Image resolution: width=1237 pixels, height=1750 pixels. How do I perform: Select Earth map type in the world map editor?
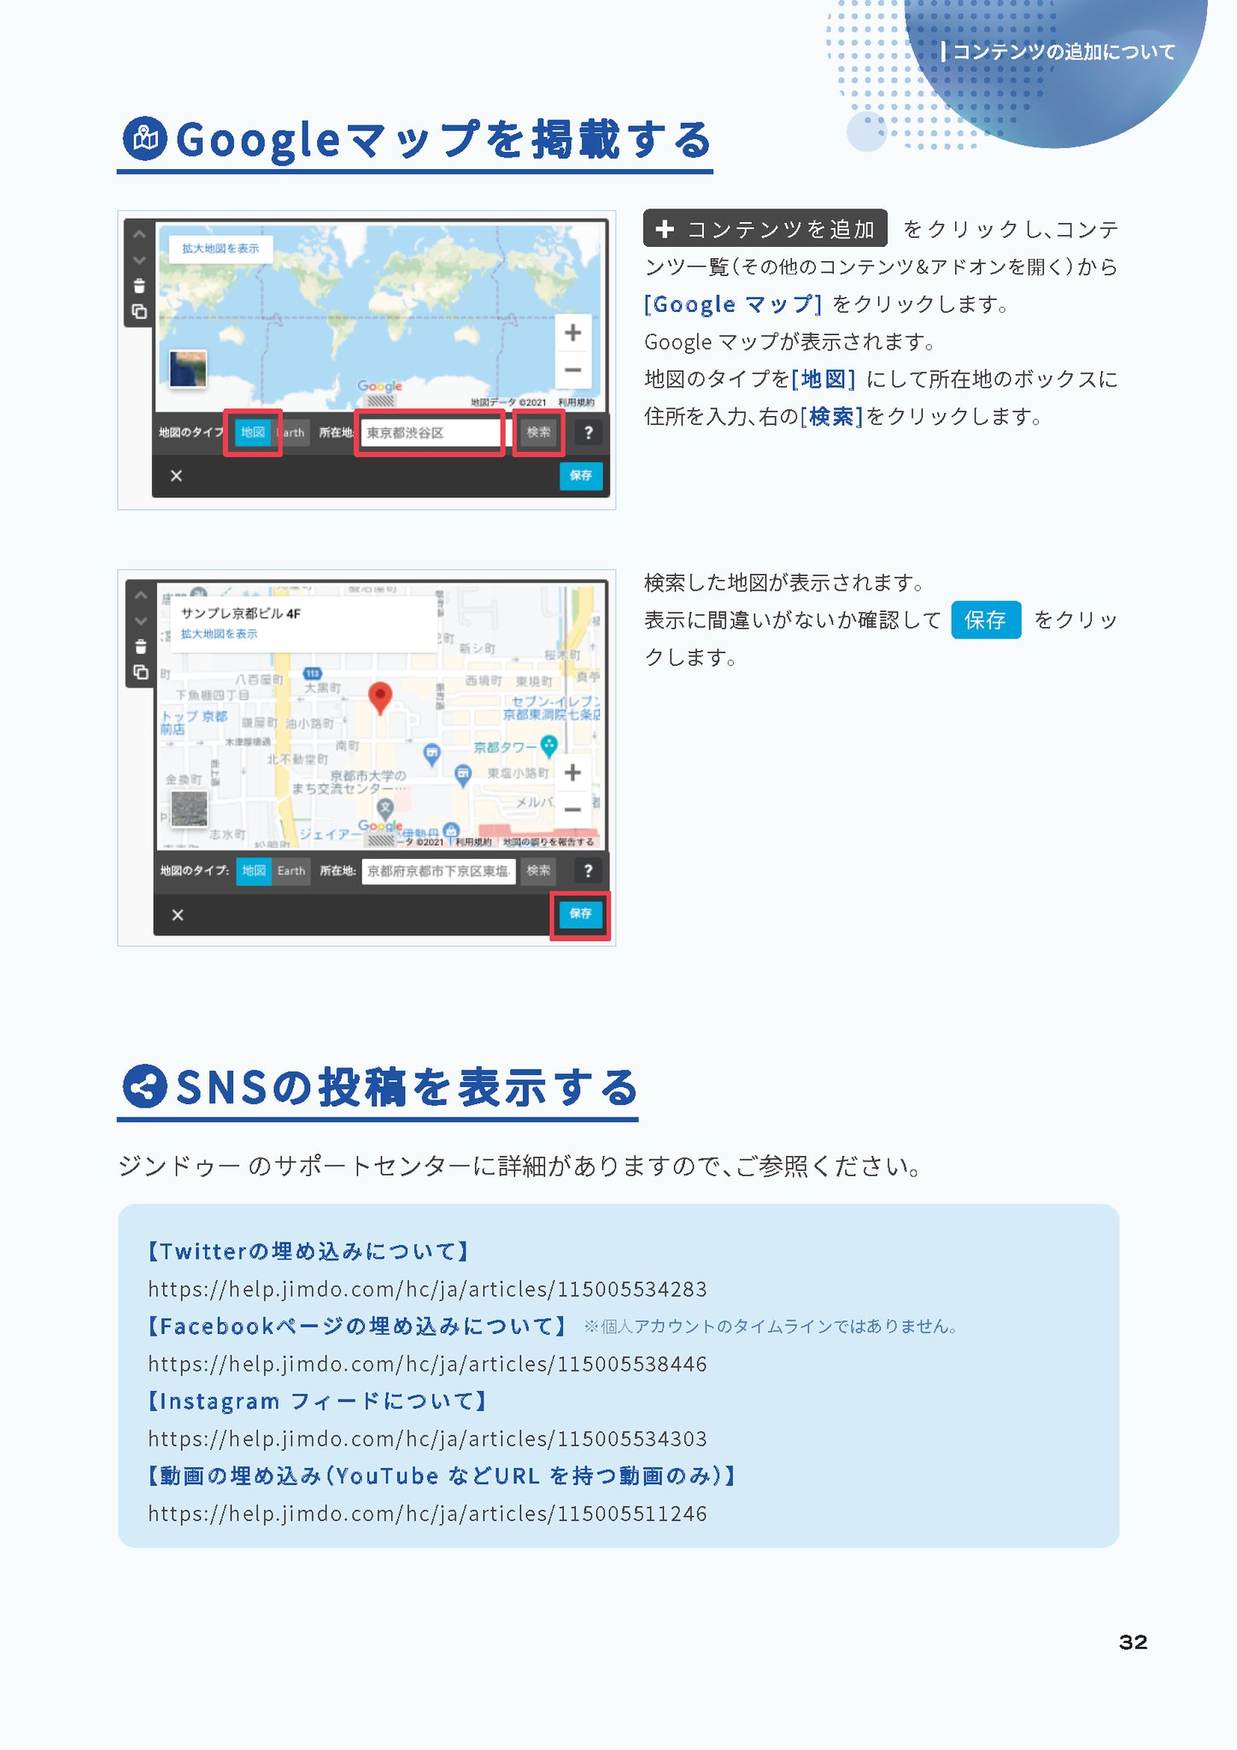tap(291, 432)
